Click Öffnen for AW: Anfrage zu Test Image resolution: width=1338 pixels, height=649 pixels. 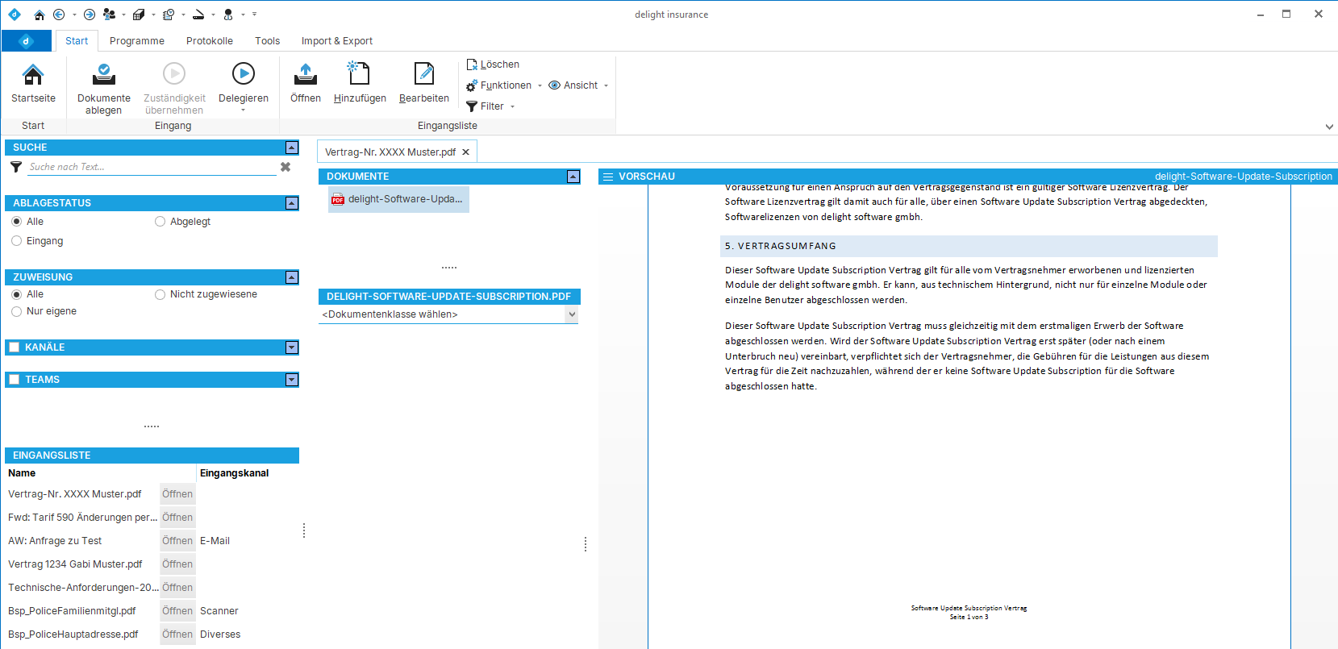177,541
